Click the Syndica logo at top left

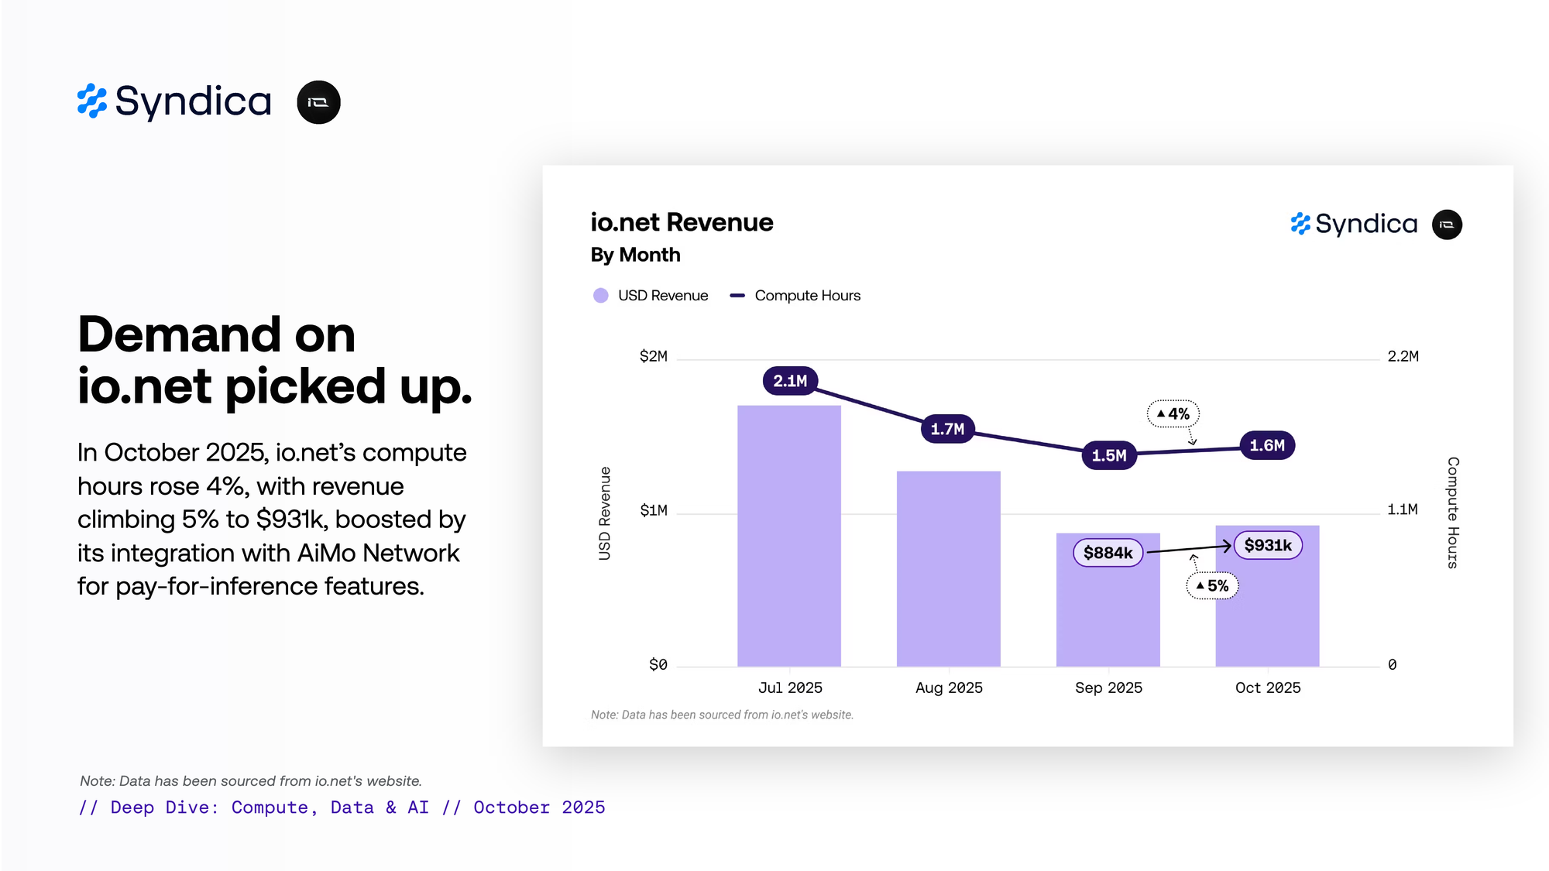175,101
